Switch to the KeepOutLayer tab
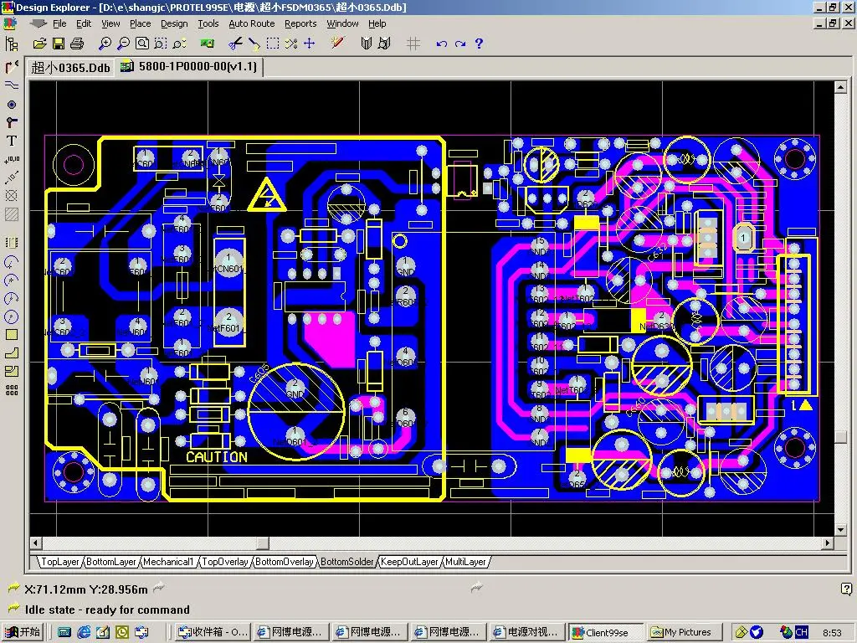The width and height of the screenshot is (857, 643). coord(409,562)
